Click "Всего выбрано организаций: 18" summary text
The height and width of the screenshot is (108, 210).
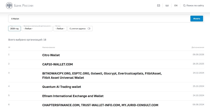(27, 40)
